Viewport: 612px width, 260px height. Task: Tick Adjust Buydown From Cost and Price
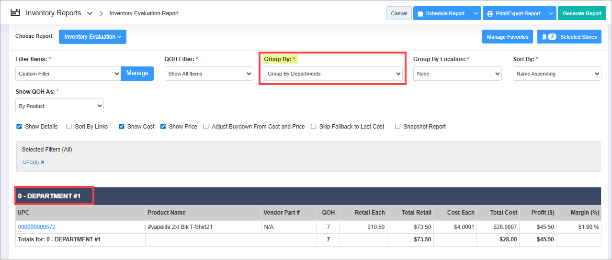206,127
